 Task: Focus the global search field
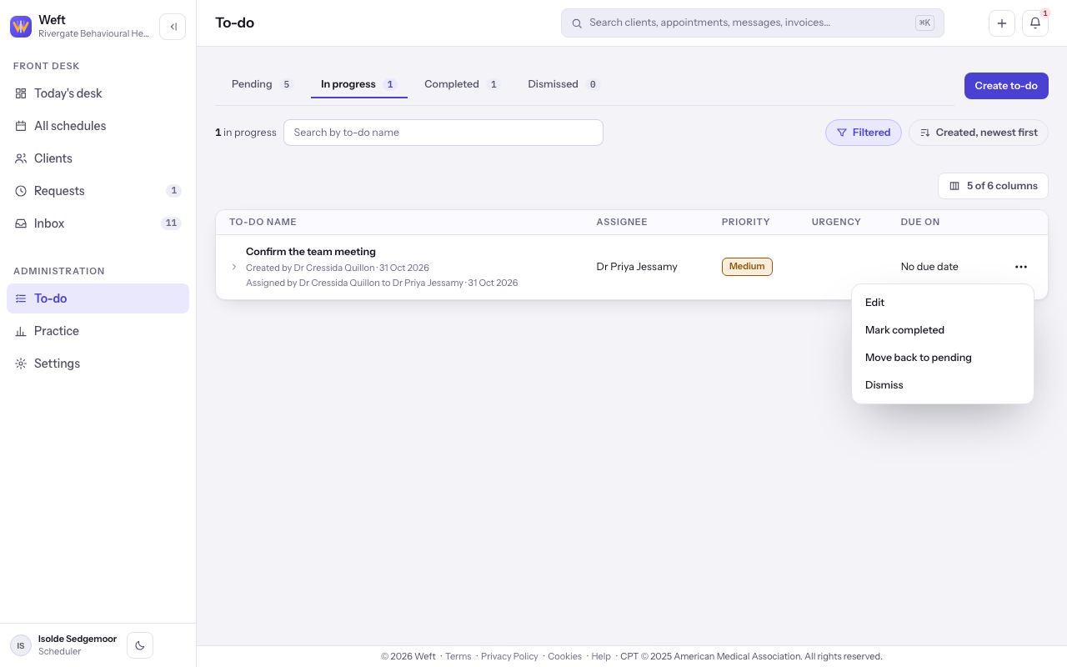(753, 23)
